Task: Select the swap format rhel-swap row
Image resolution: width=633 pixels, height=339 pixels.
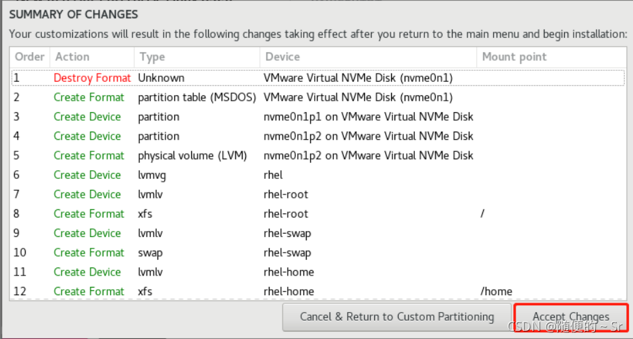Action: tap(318, 253)
